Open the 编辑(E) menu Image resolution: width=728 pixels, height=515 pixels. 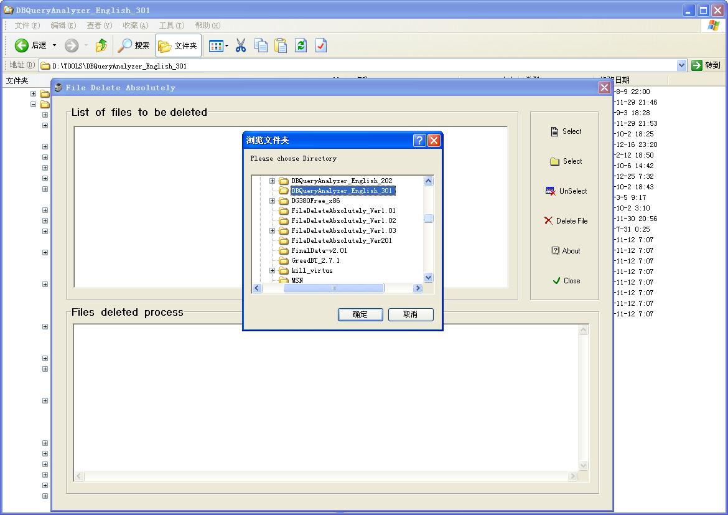pos(63,25)
